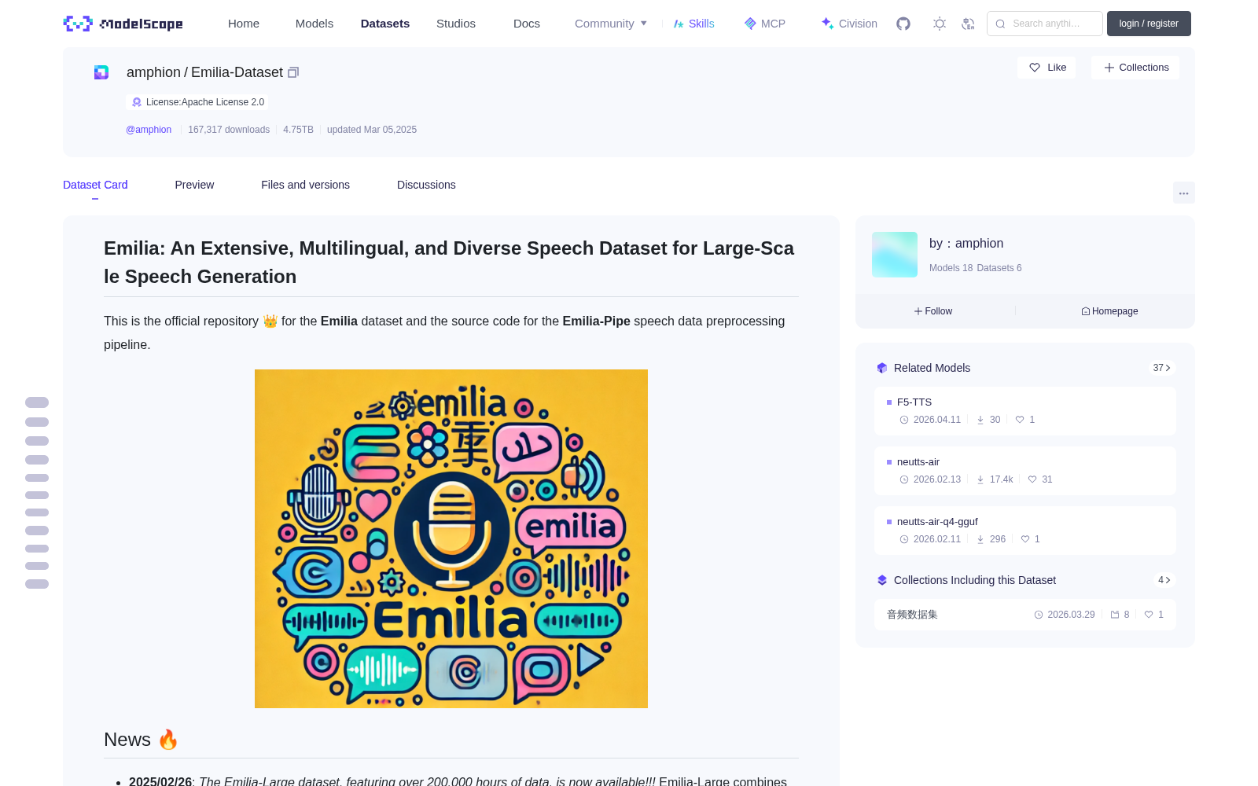The width and height of the screenshot is (1258, 786).
Task: Click the folder icon on 音频数据集 row
Action: pos(1115,615)
